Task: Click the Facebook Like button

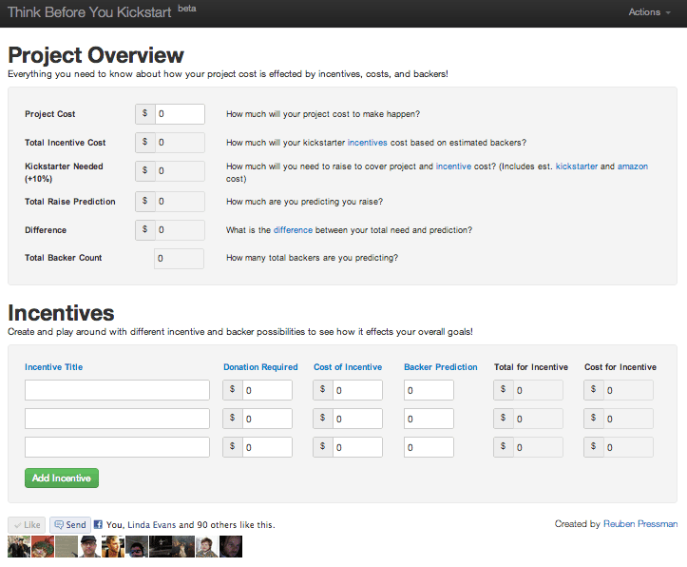Action: tap(27, 524)
